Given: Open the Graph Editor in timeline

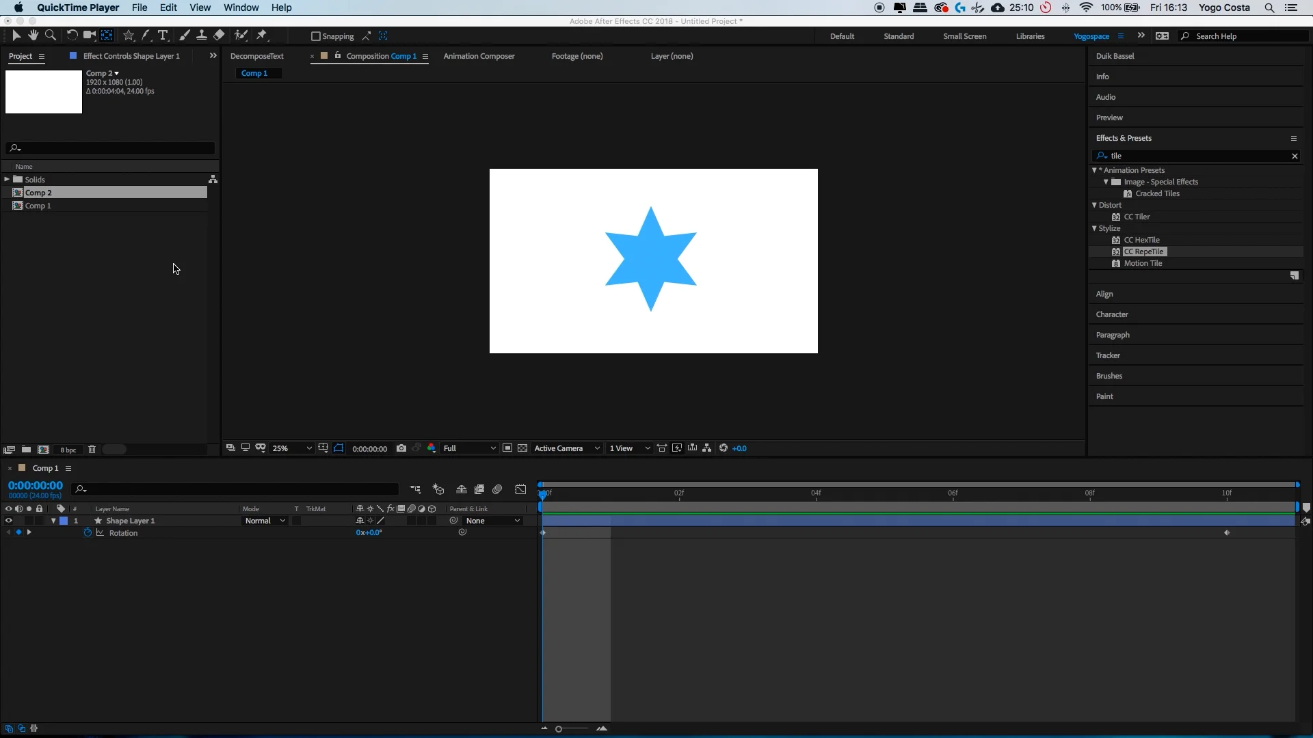Looking at the screenshot, I should coord(520,489).
